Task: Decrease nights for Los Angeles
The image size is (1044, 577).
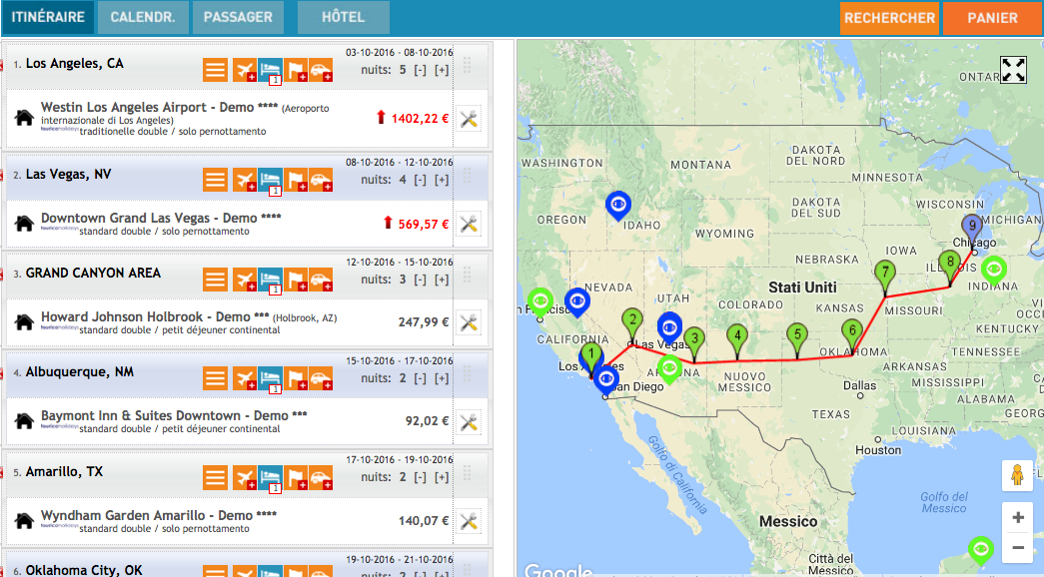Action: 421,70
